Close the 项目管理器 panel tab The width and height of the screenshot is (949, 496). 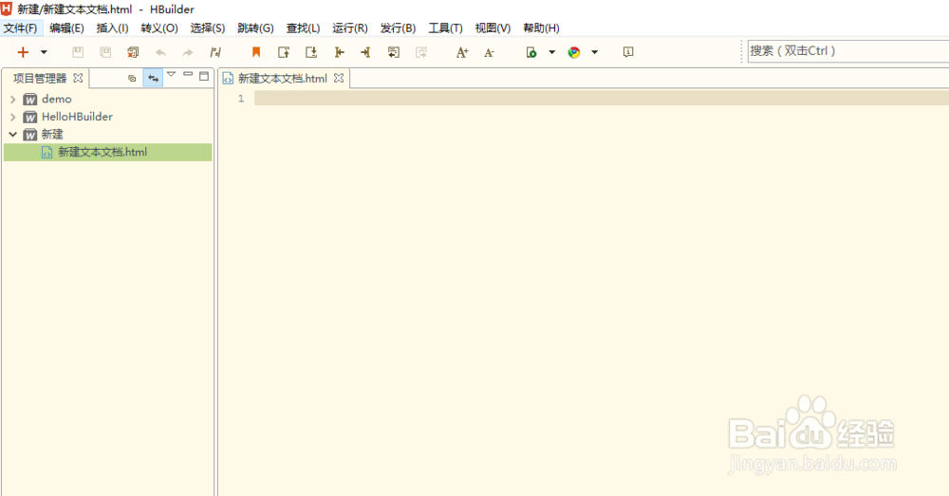pyautogui.click(x=78, y=78)
